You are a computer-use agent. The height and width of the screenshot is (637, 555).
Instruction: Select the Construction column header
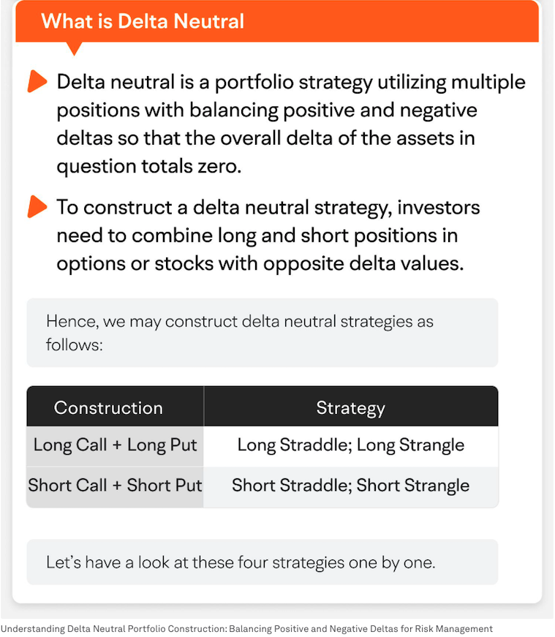tap(108, 407)
